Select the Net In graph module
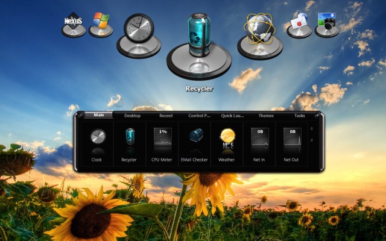Image resolution: width=386 pixels, height=241 pixels. click(x=260, y=137)
